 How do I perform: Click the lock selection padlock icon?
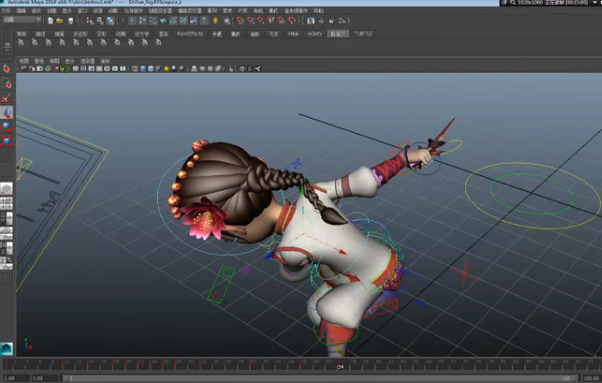click(215, 21)
